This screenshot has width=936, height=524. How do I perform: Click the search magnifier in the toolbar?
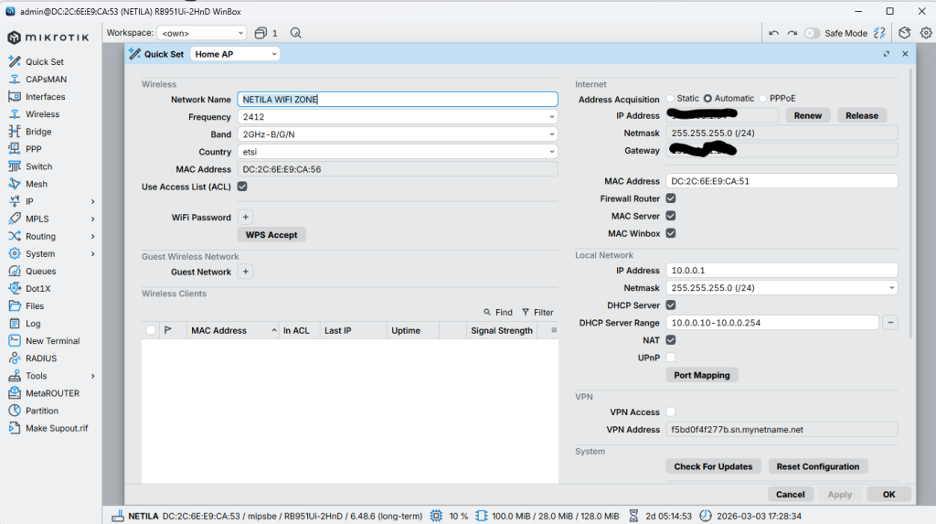point(295,33)
